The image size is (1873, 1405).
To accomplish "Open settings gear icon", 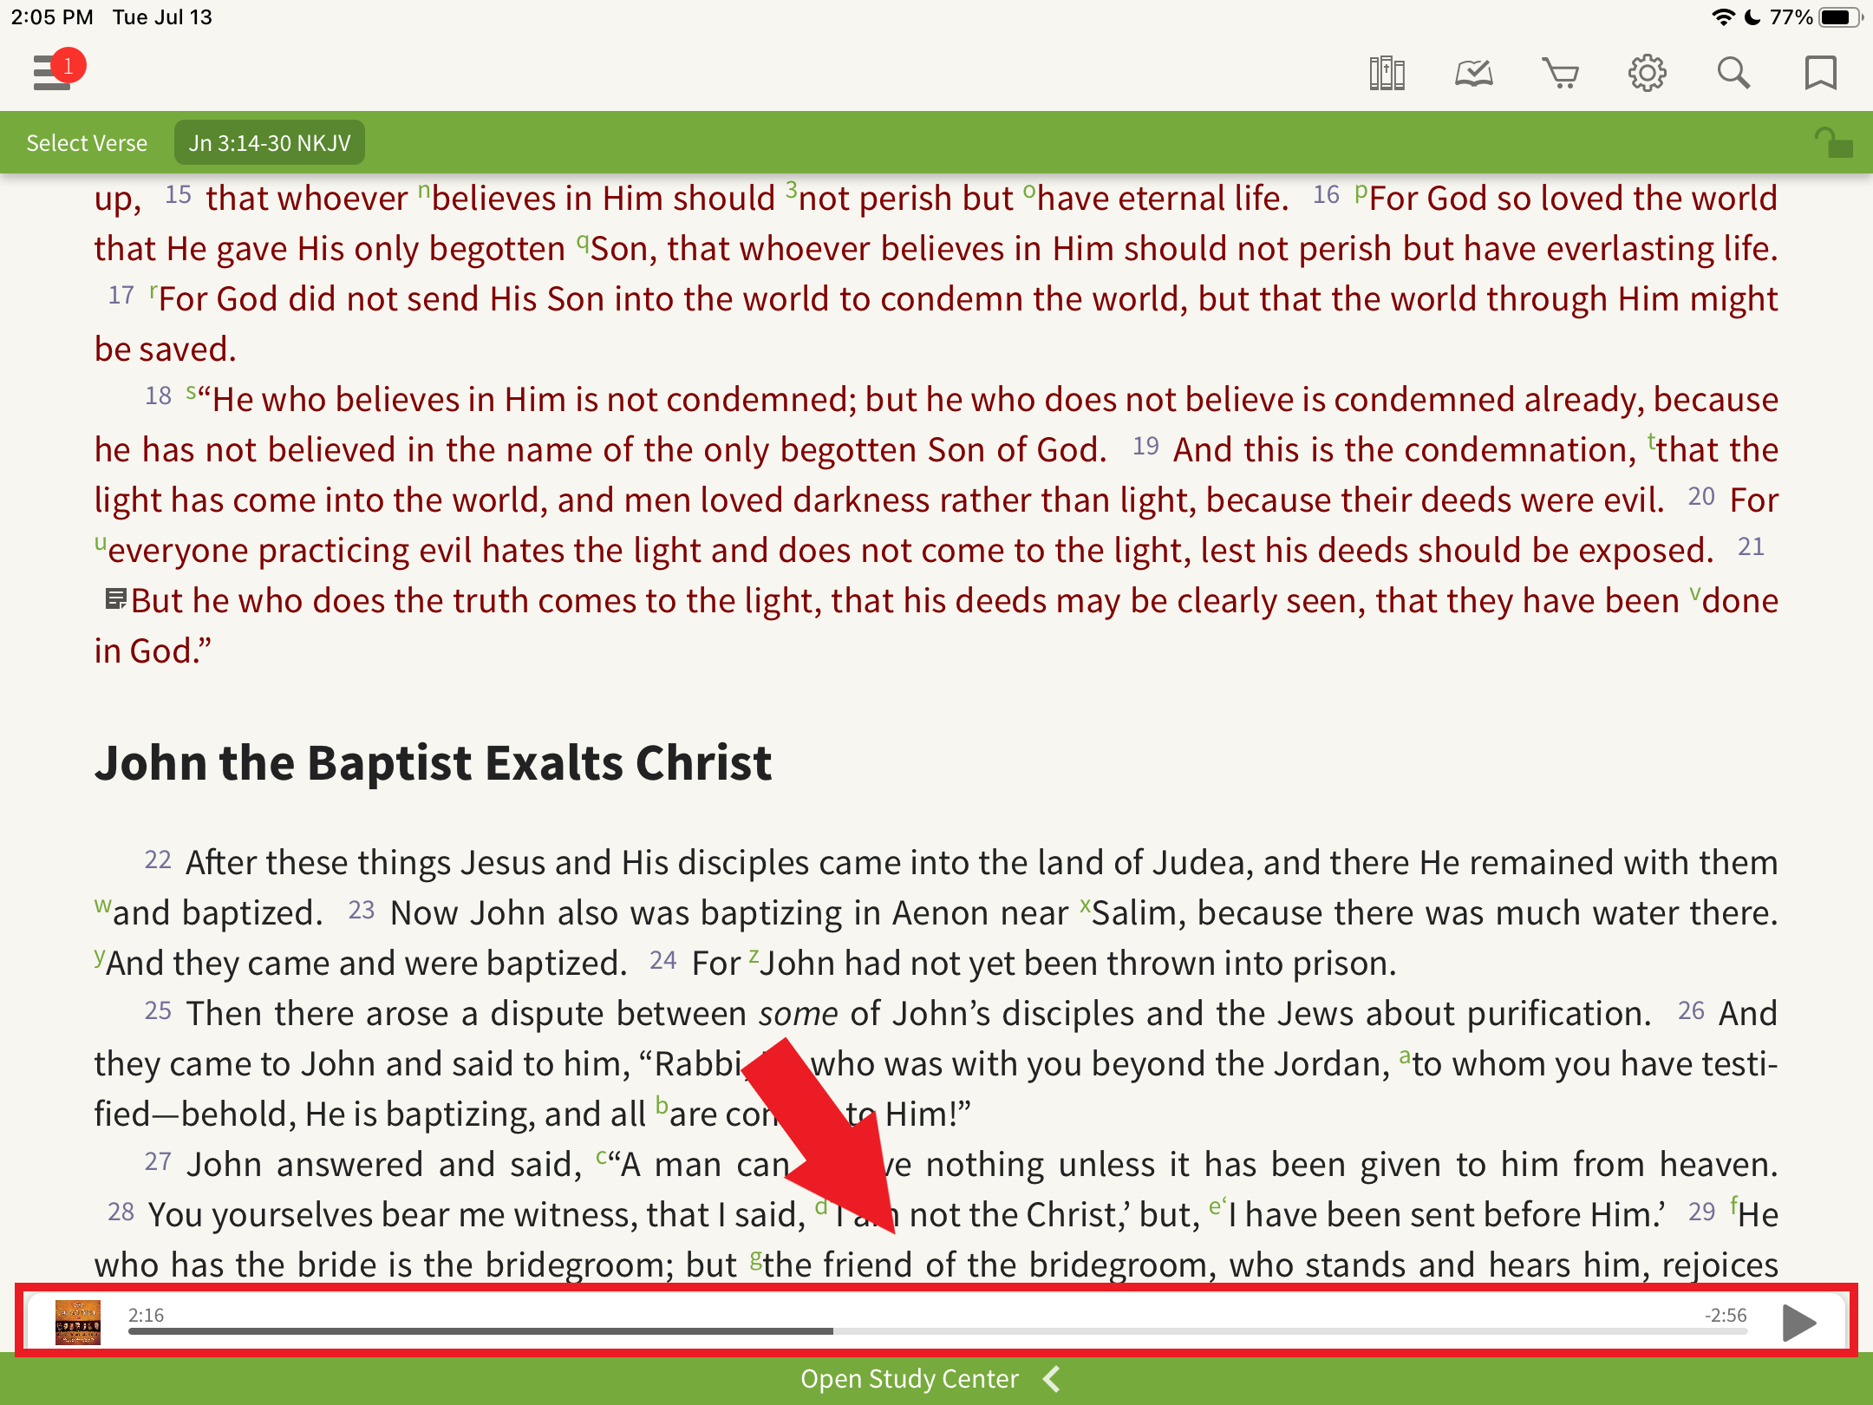I will click(x=1647, y=73).
